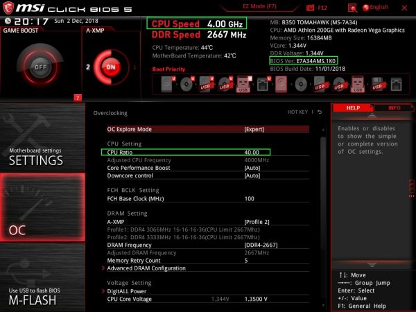The image size is (416, 312).
Task: Click the Adjusted CPU Frequency 4000MHz row
Action: tap(208, 160)
